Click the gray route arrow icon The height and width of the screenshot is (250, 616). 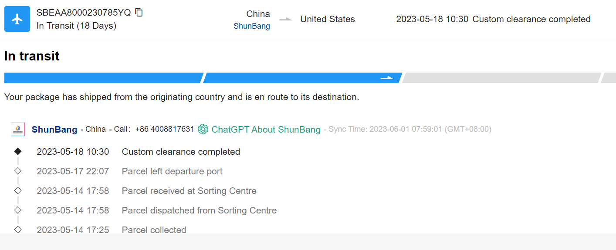point(285,19)
